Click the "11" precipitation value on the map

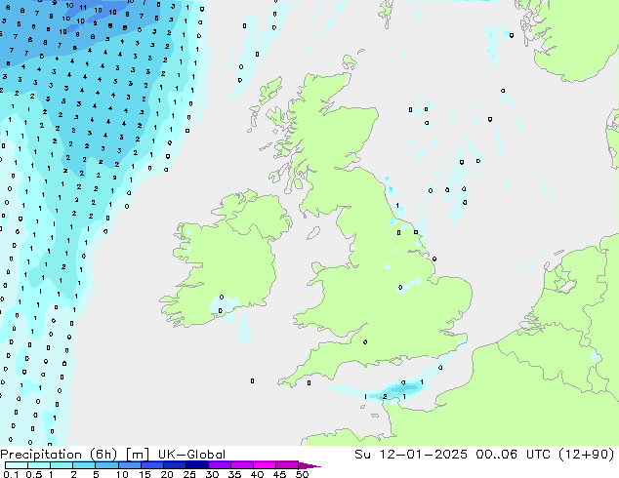pyautogui.click(x=83, y=8)
